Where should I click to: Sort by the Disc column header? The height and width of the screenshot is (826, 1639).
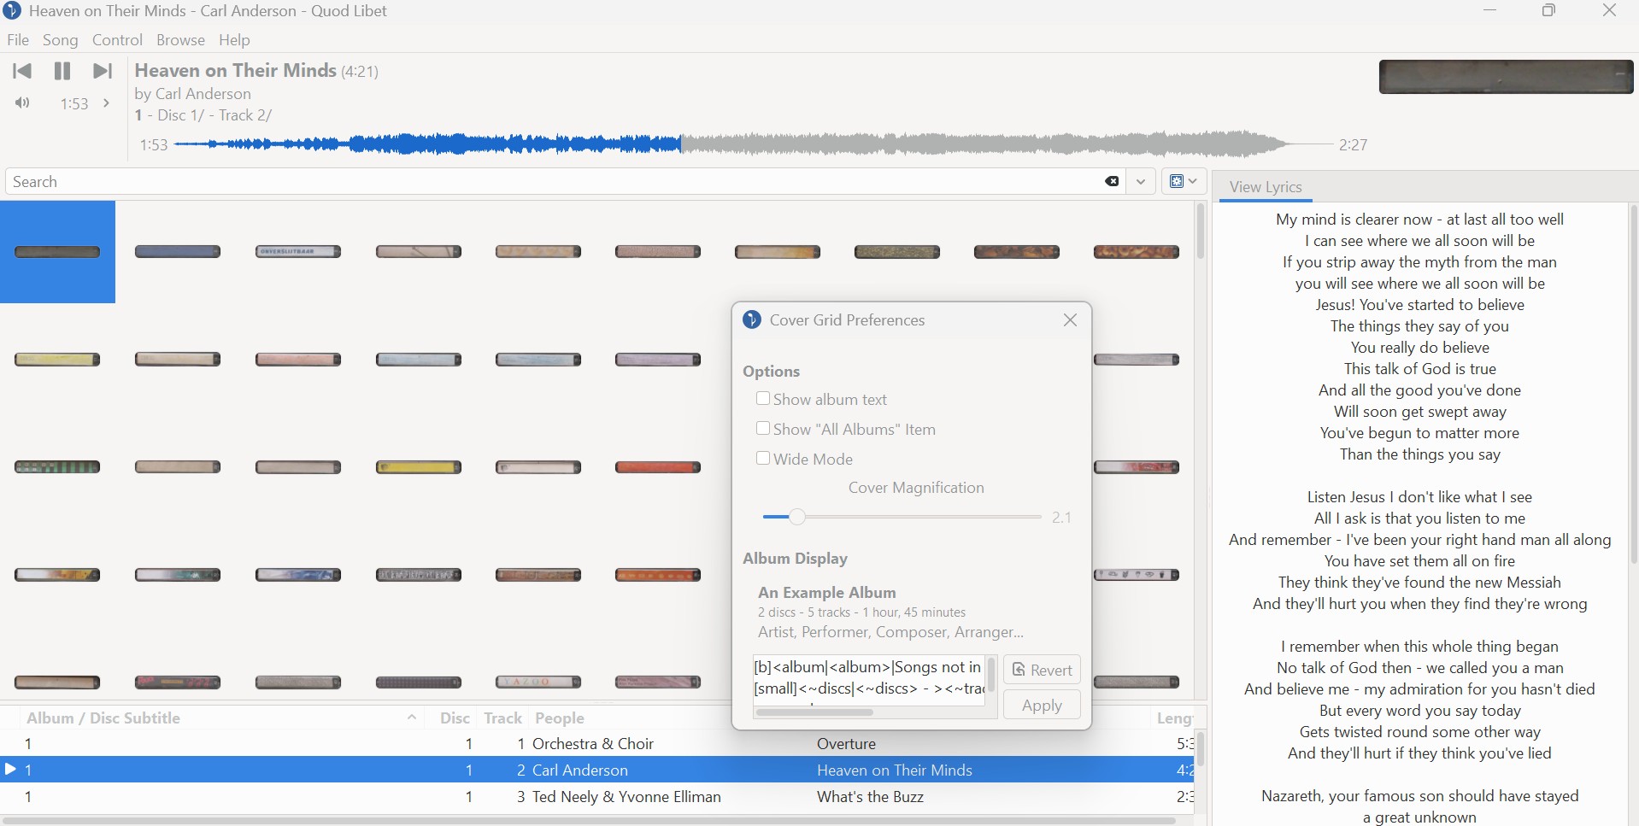pos(455,718)
